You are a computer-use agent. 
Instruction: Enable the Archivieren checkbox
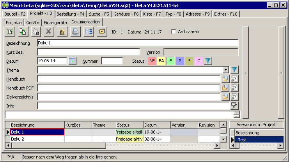tap(174, 32)
